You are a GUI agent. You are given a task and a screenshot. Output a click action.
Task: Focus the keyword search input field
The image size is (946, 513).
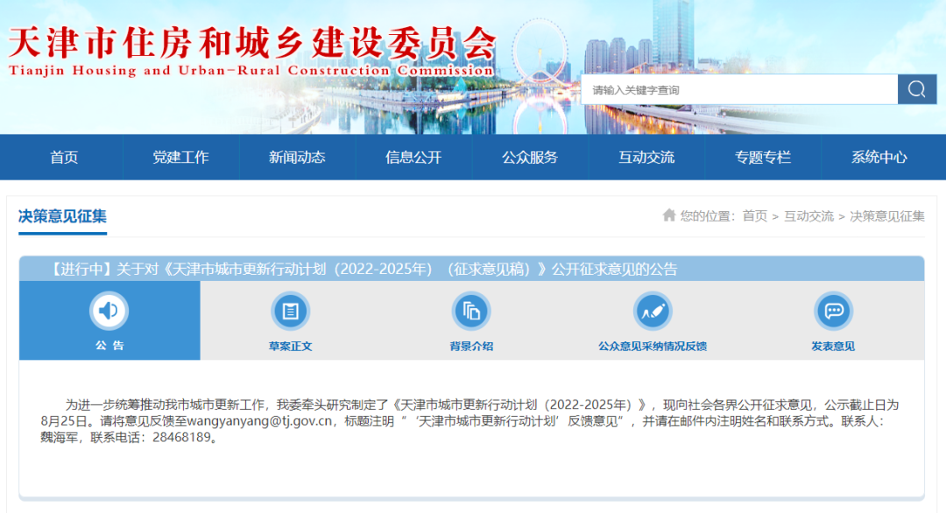tap(739, 89)
